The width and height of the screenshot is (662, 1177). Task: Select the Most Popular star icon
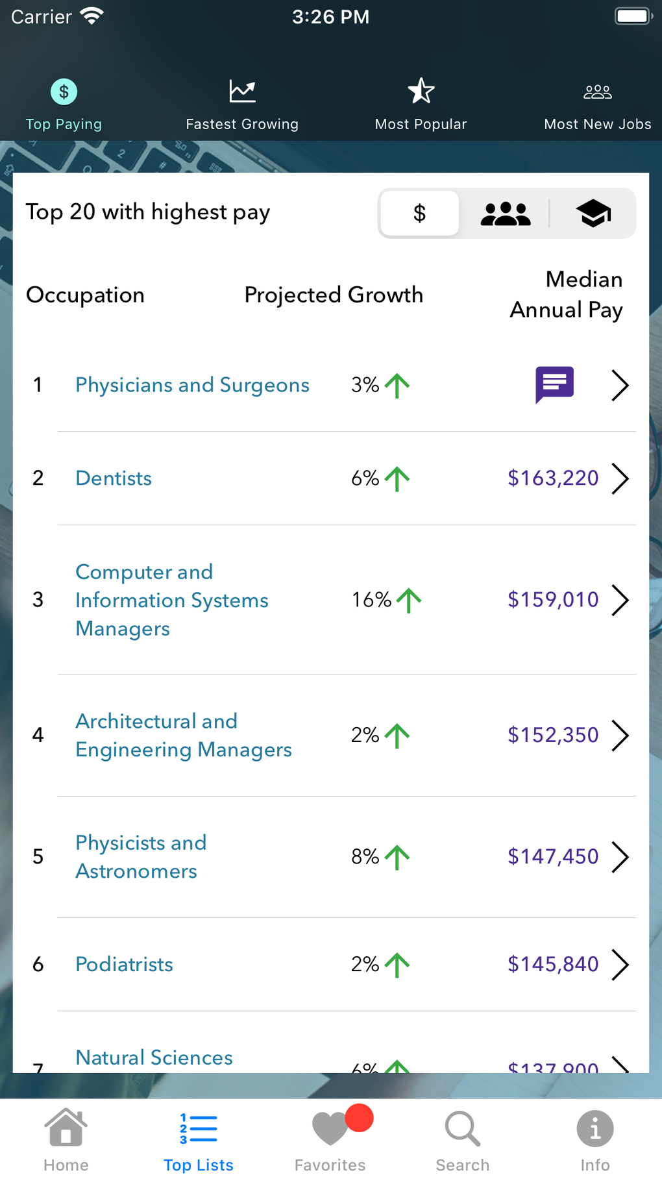click(421, 92)
